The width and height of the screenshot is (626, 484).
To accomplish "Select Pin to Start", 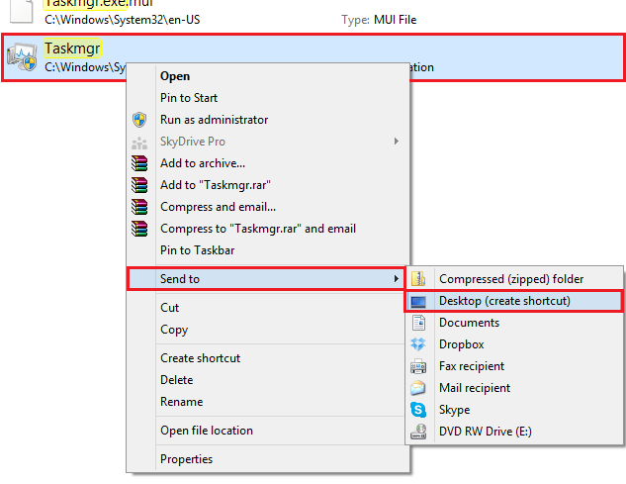I will pyautogui.click(x=268, y=98).
